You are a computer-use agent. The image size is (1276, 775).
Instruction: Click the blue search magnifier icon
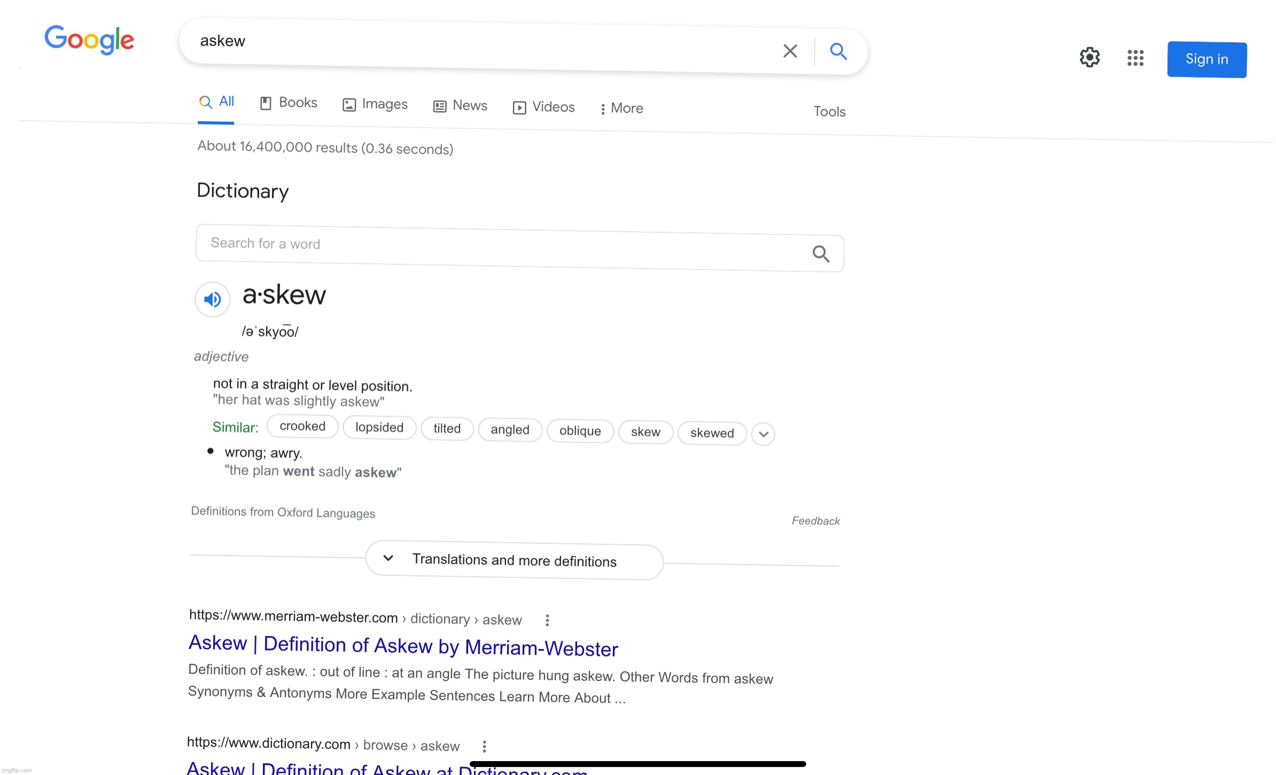click(838, 52)
